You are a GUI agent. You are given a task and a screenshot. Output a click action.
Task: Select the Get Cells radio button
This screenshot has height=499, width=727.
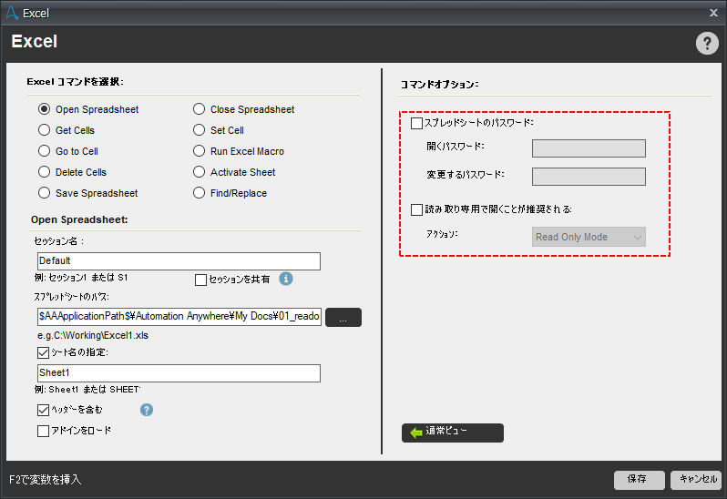(x=44, y=129)
